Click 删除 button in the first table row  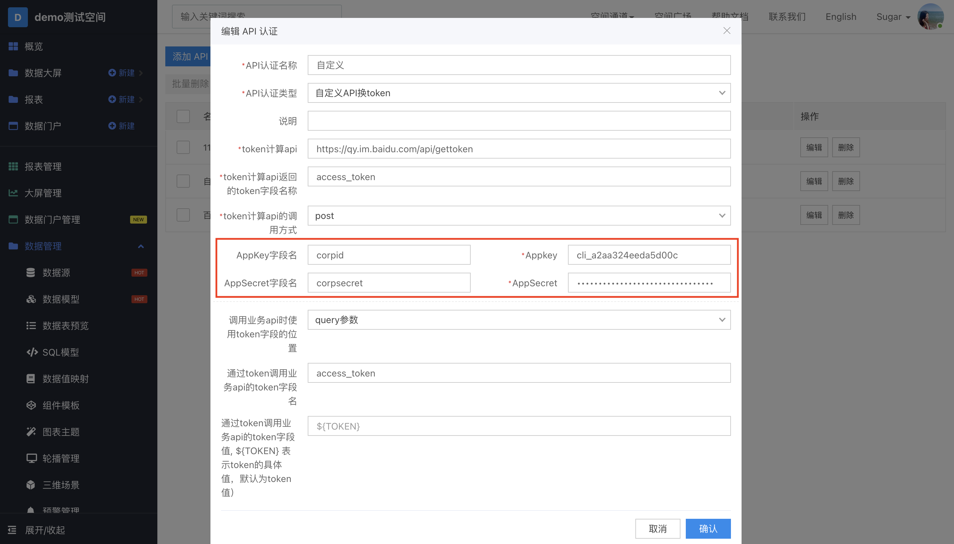point(846,148)
